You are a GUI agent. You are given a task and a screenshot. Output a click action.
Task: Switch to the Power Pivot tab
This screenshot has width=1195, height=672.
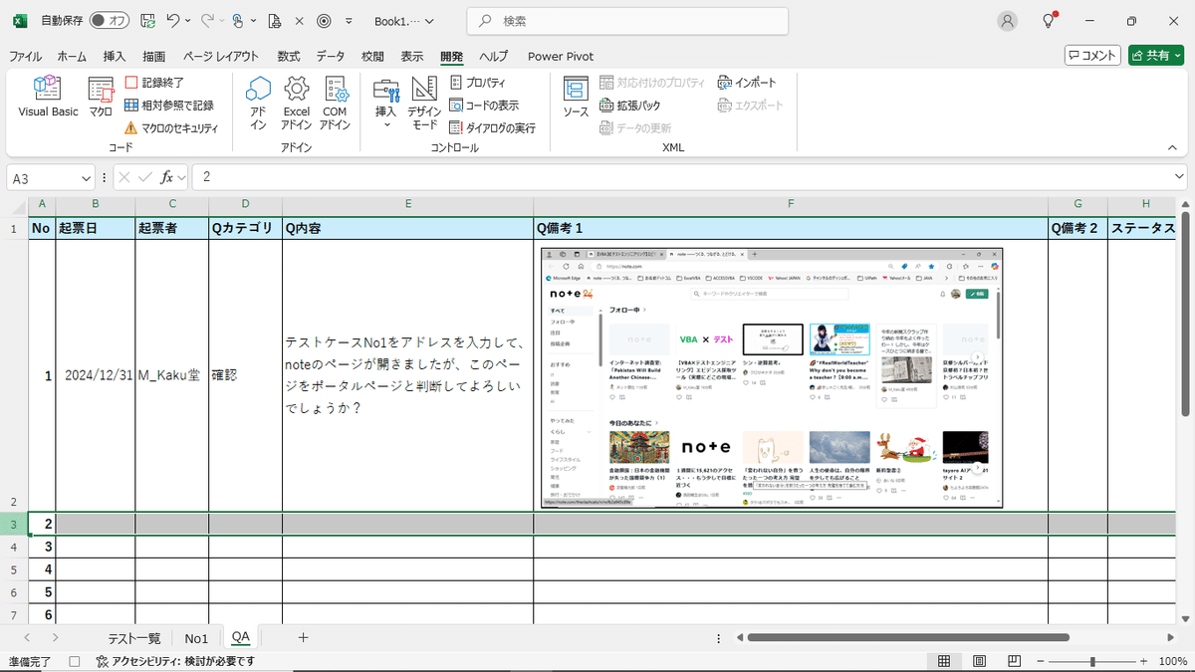[x=561, y=57]
